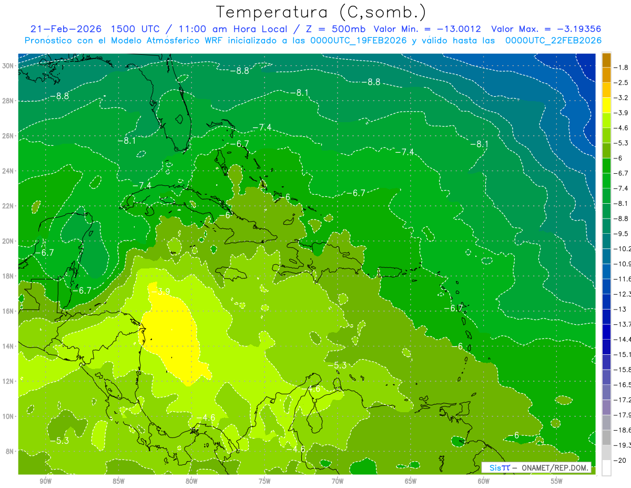Click the 85W longitude axis label

click(x=118, y=482)
